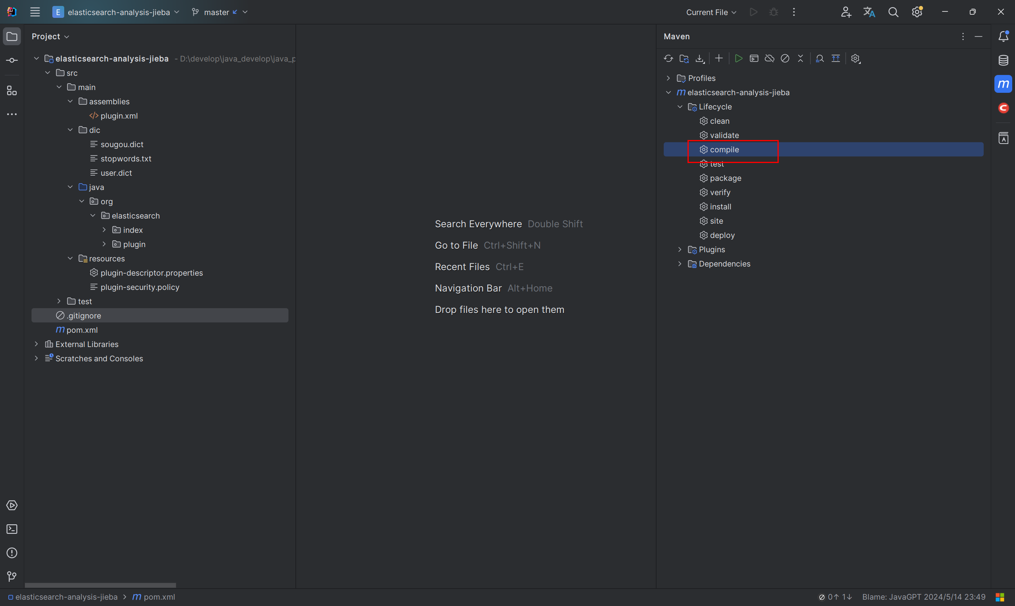Show more tool windows ellipsis
This screenshot has height=606, width=1015.
pos(12,114)
